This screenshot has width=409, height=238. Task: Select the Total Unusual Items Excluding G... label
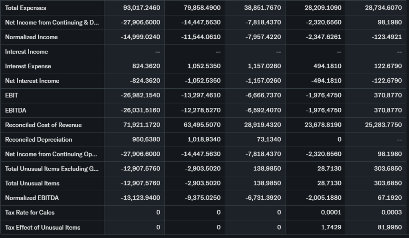point(52,169)
